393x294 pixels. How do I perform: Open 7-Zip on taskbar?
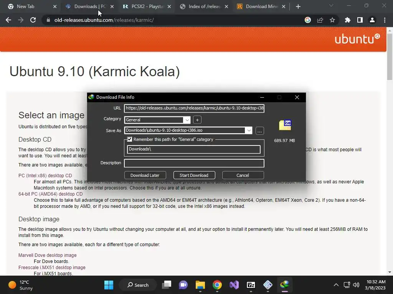pos(251,285)
